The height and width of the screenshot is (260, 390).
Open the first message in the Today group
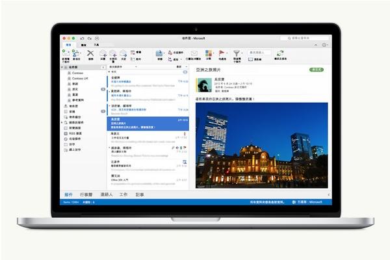[x=148, y=82]
